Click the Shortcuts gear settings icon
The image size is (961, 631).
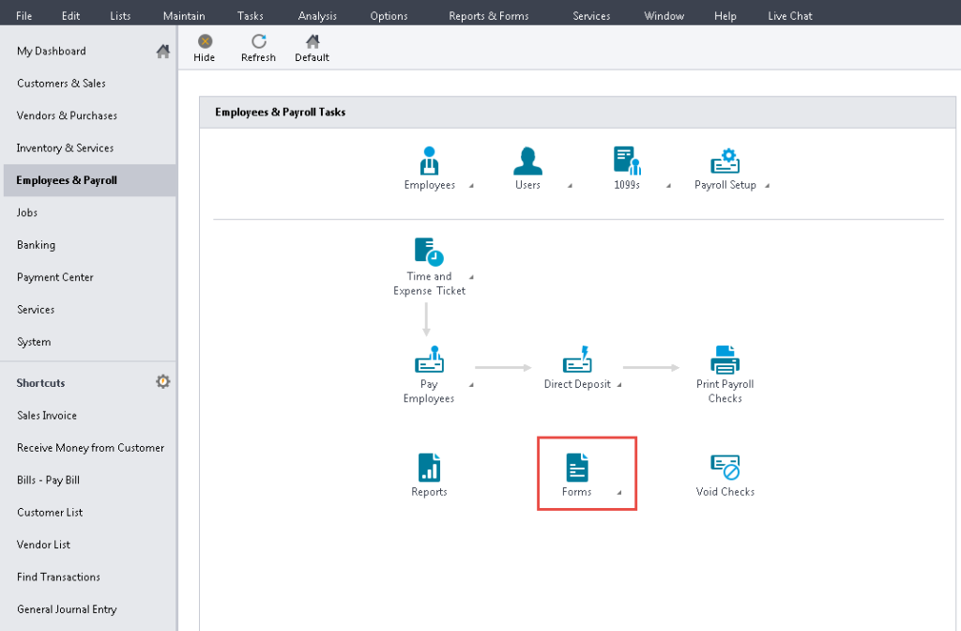pos(162,382)
